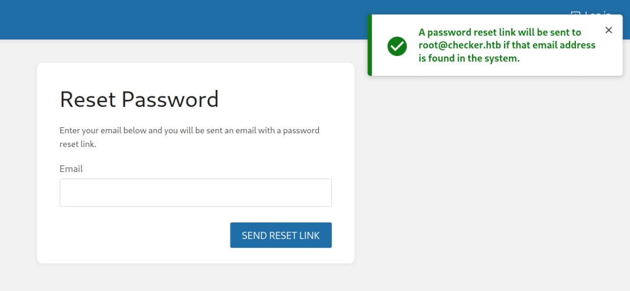This screenshot has height=291, width=630.
Task: Click the Log in icon in header
Action: click(575, 13)
